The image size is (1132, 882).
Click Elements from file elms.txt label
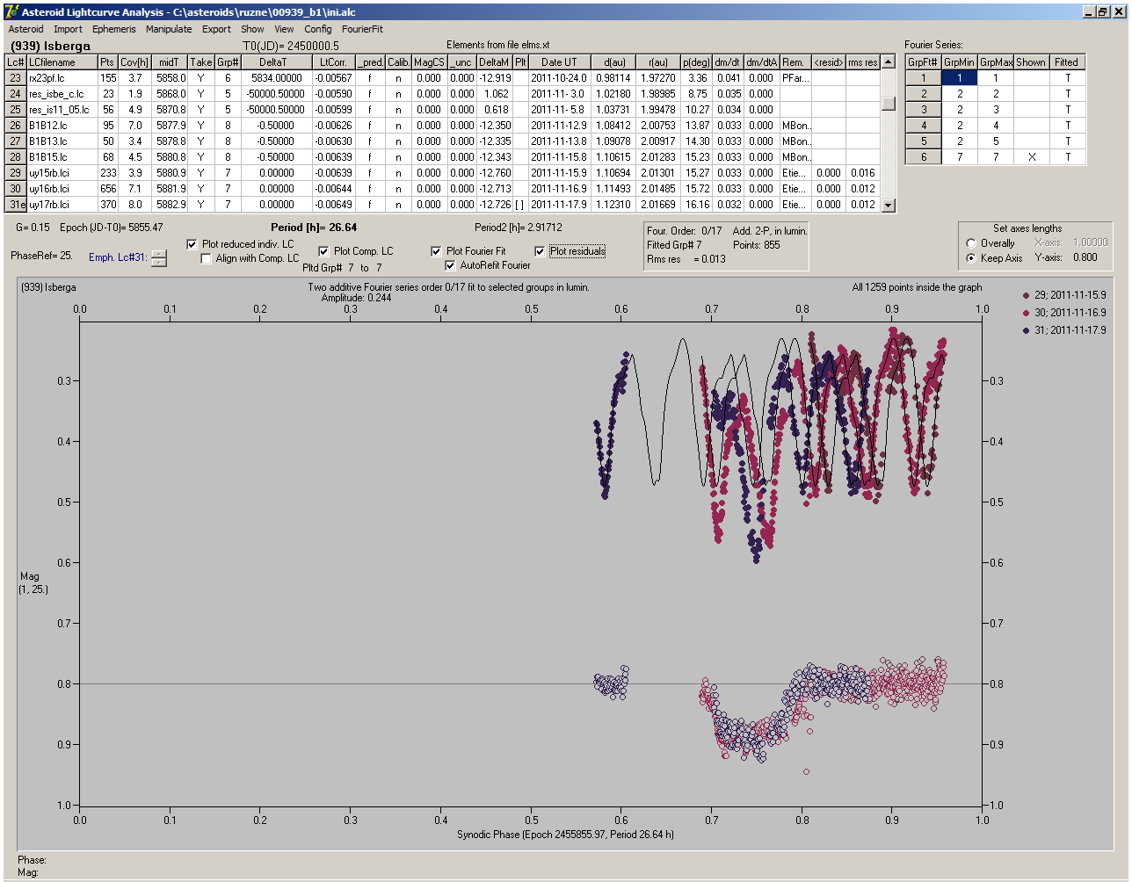point(498,45)
